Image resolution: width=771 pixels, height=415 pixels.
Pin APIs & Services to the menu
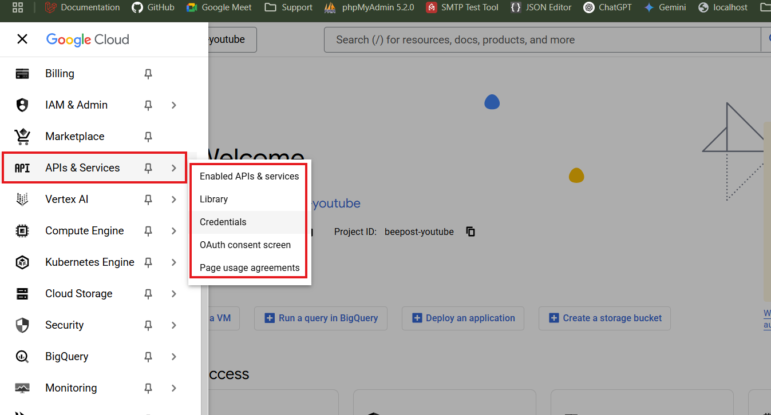pyautogui.click(x=148, y=168)
